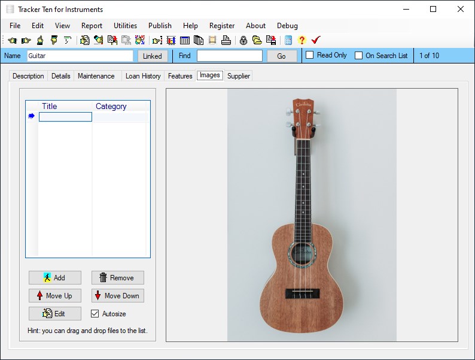Viewport: 475px width, 360px height.
Task: Click the hand pointing down toolbar icon
Action: 54,40
